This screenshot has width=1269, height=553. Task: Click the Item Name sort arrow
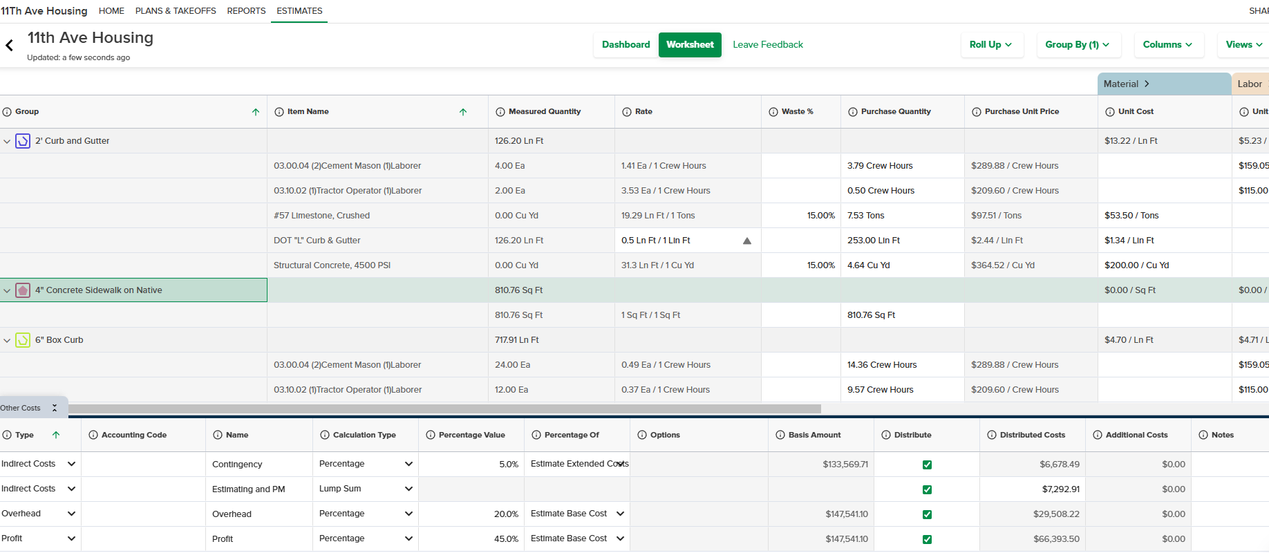[463, 112]
